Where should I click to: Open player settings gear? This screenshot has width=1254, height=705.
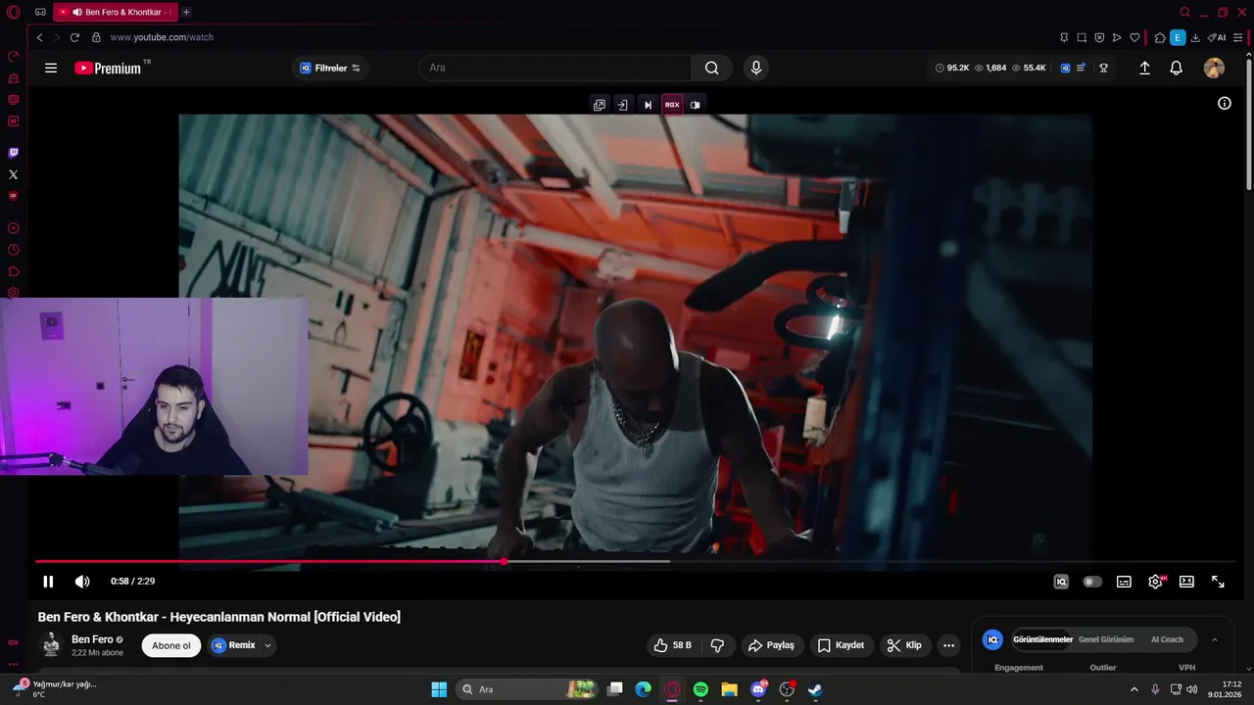[x=1156, y=582]
